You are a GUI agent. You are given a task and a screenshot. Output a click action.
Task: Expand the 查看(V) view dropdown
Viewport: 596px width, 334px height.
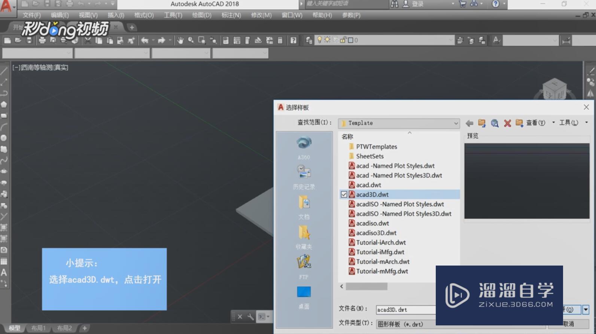553,123
